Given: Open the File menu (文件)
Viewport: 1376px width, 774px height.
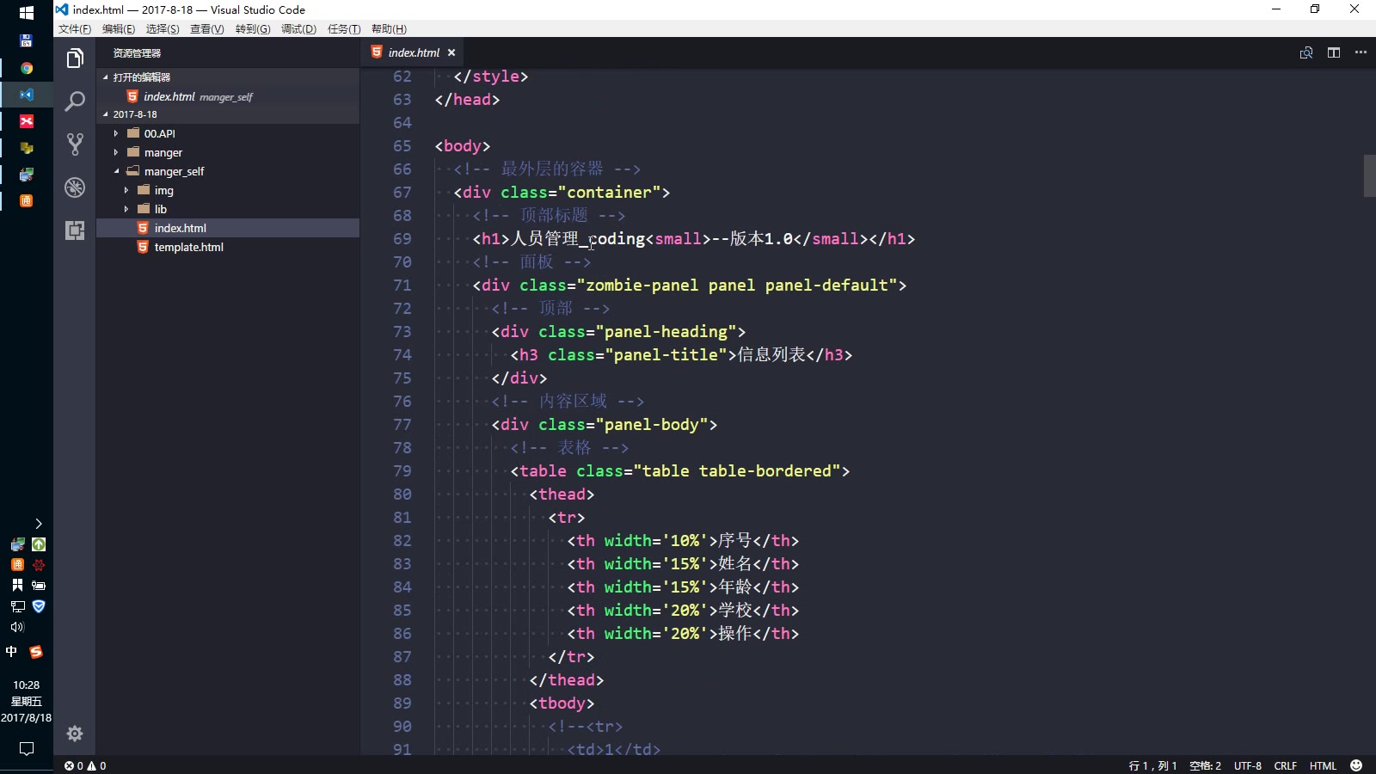Looking at the screenshot, I should pos(75,29).
